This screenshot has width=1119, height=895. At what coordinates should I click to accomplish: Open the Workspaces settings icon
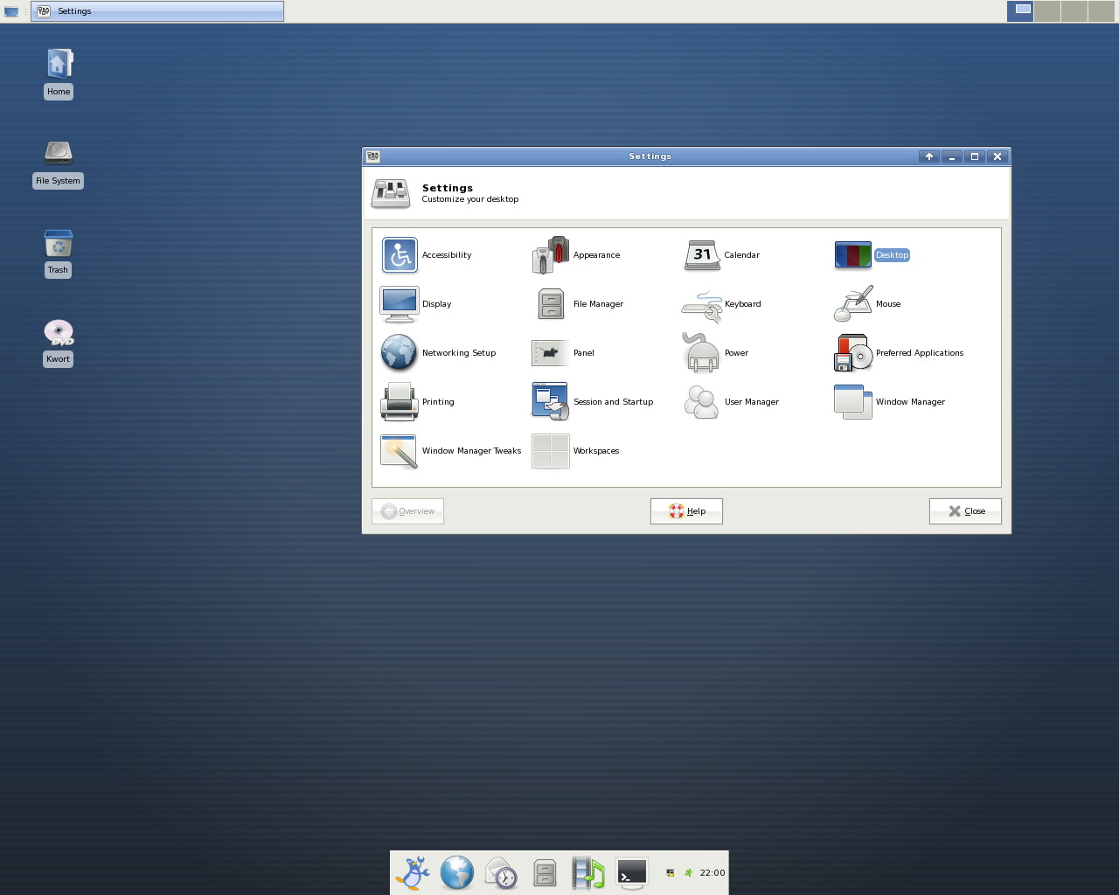point(551,451)
